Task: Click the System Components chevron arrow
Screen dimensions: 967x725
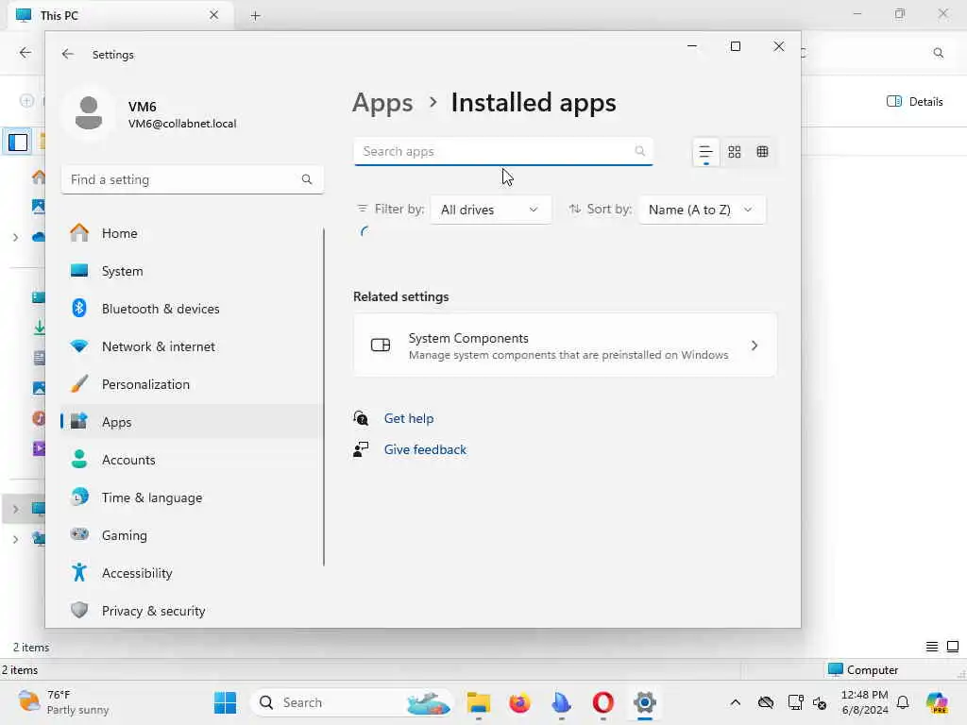Action: tap(755, 346)
